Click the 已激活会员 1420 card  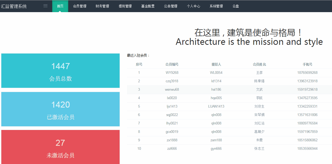pyautogui.click(x=60, y=109)
